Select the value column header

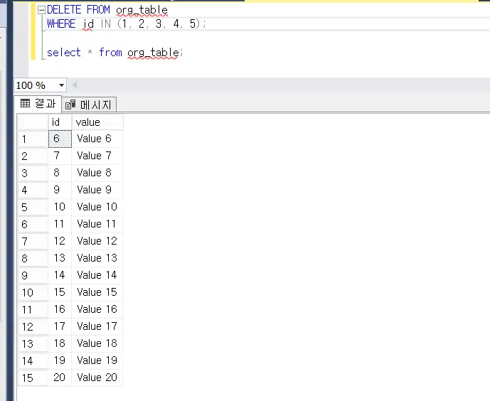(97, 122)
